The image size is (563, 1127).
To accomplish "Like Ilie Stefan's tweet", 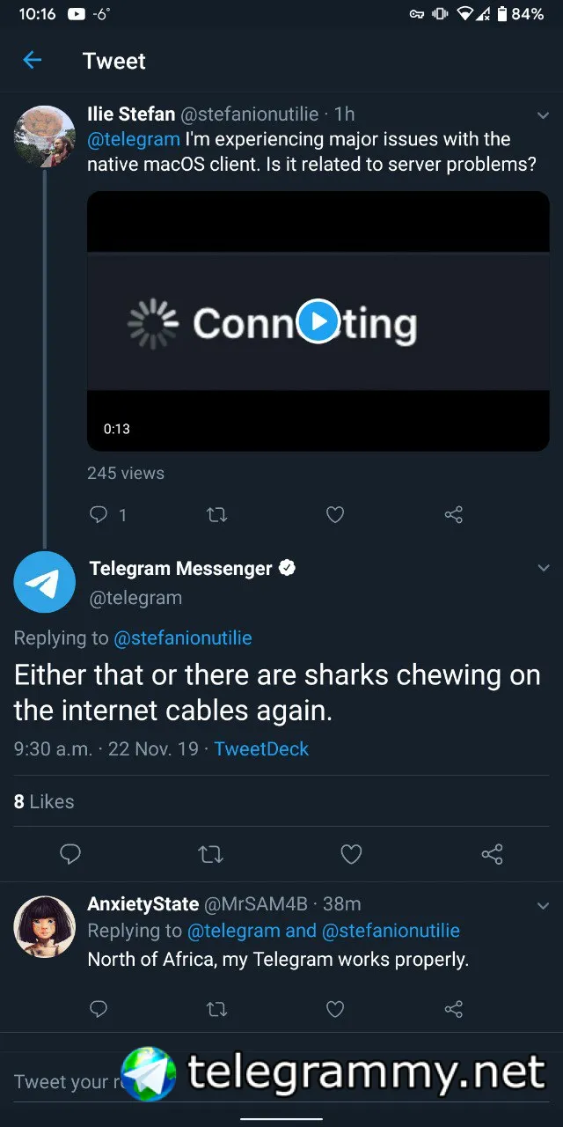I will (x=335, y=514).
